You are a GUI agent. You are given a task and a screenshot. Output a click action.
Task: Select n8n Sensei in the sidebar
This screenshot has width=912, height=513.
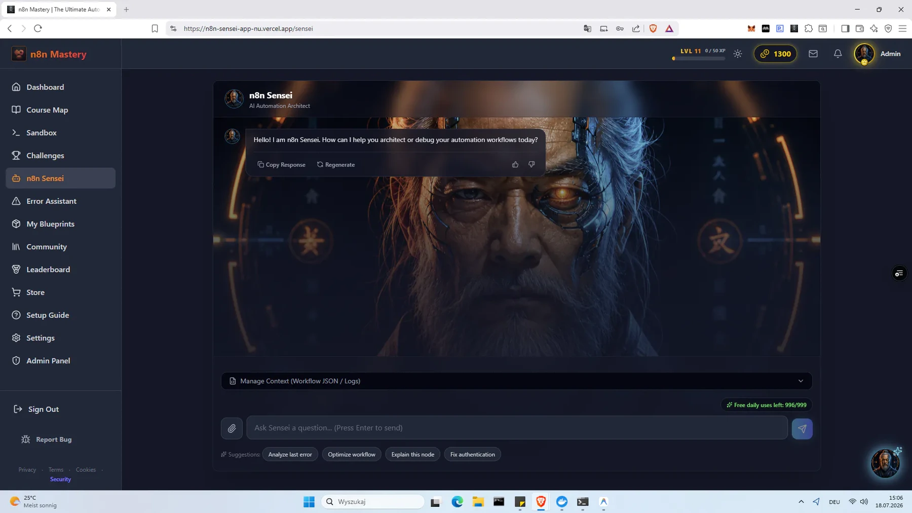(61, 178)
